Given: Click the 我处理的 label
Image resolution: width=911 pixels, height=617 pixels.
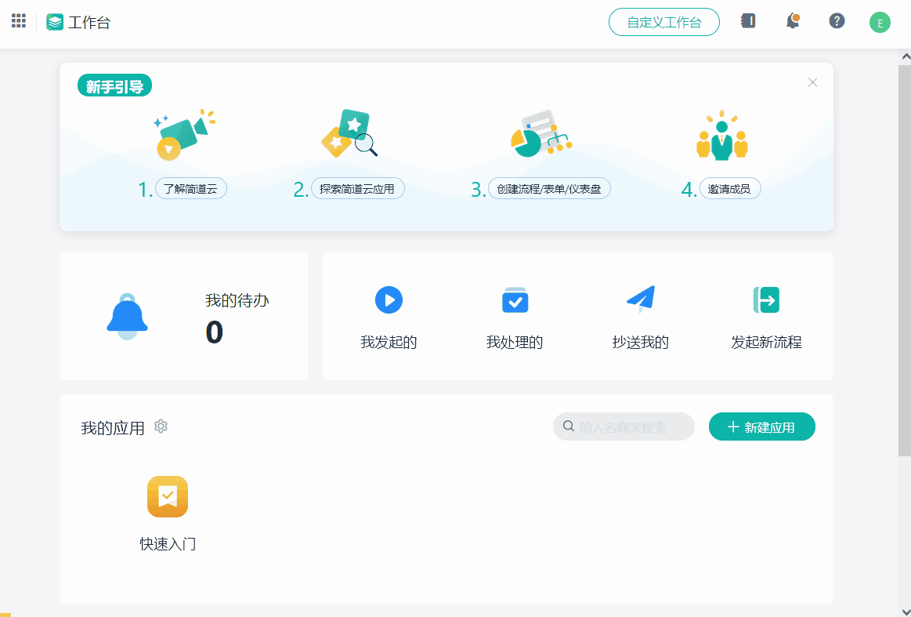Looking at the screenshot, I should (515, 343).
